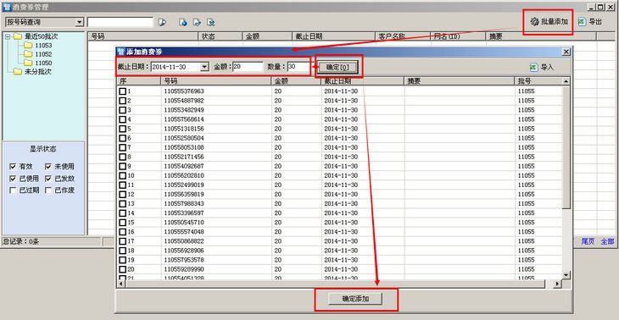Select number cell 110552580504

[x=184, y=138]
